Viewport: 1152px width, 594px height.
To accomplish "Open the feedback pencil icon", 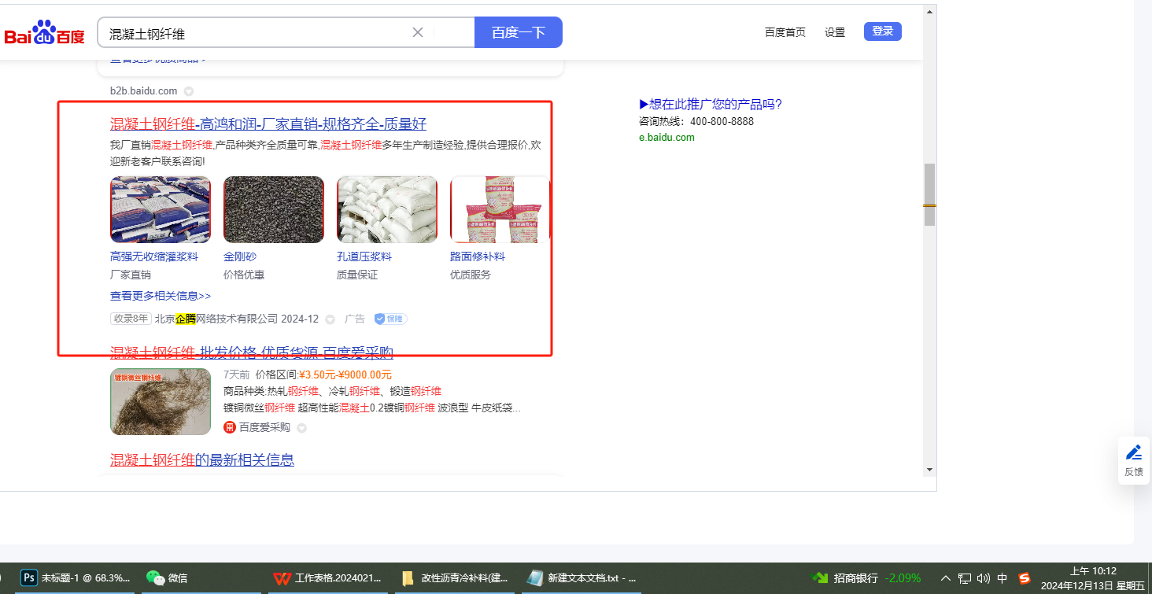I will tap(1134, 452).
